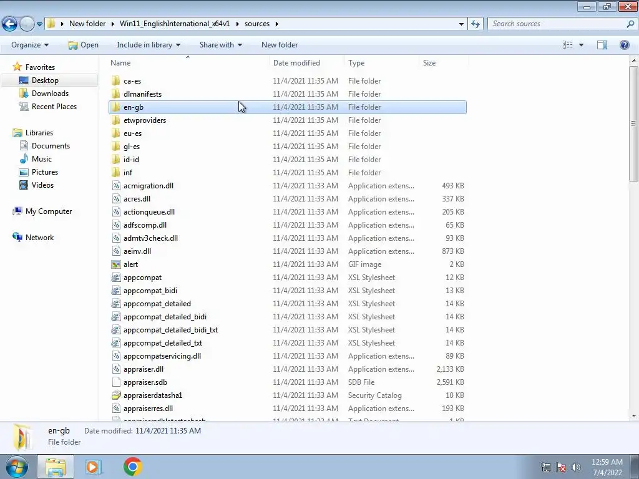The width and height of the screenshot is (639, 479).
Task: Select Downloads in the navigation pane
Action: coord(50,94)
